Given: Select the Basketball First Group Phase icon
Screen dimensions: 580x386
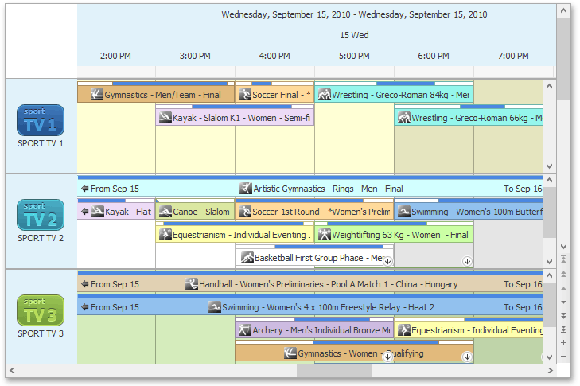Looking at the screenshot, I should pyautogui.click(x=247, y=258).
